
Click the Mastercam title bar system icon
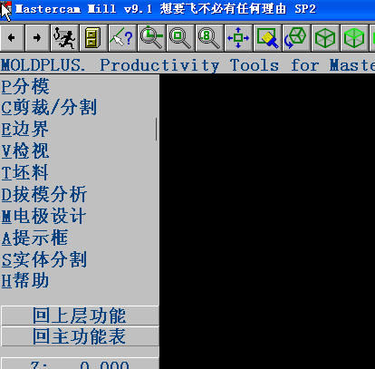[6, 9]
